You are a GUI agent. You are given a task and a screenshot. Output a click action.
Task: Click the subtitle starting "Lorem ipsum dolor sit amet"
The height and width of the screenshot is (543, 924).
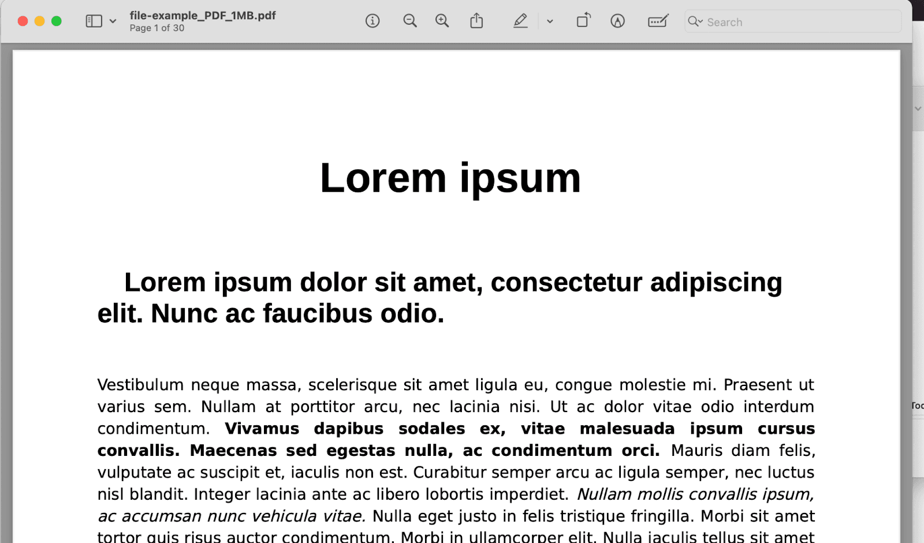pos(440,298)
